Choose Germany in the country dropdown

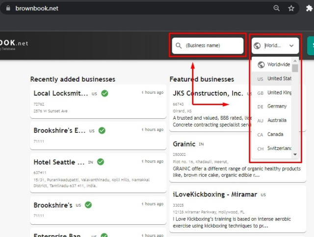point(277,106)
